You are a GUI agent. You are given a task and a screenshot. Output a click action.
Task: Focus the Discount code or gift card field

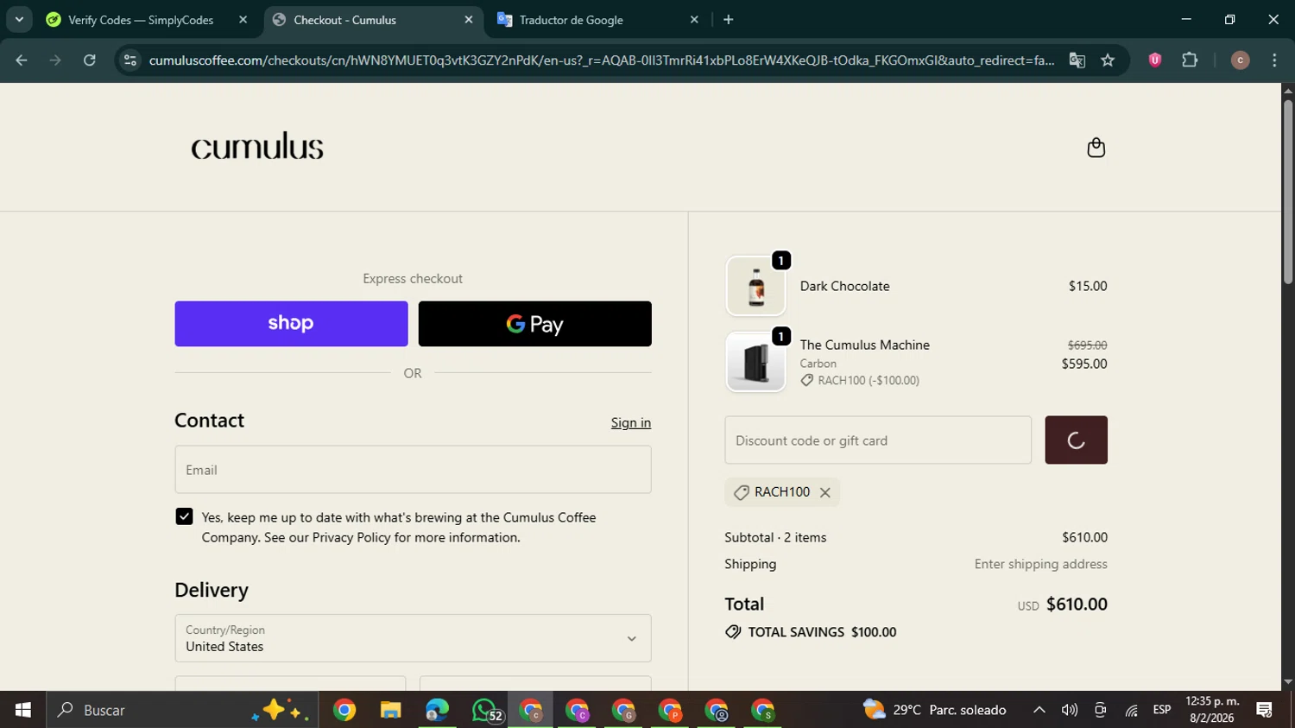pyautogui.click(x=878, y=440)
